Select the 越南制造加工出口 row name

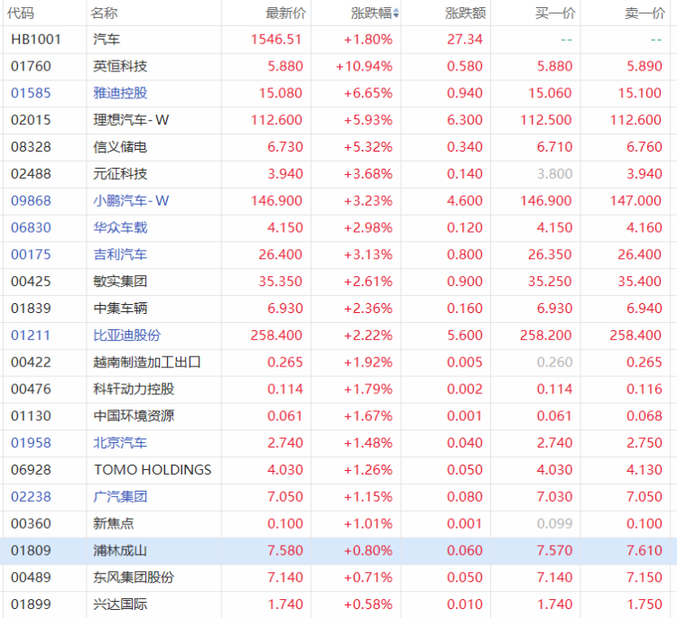click(x=147, y=362)
